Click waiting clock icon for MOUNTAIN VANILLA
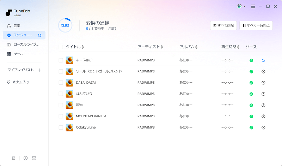 pyautogui.click(x=263, y=117)
